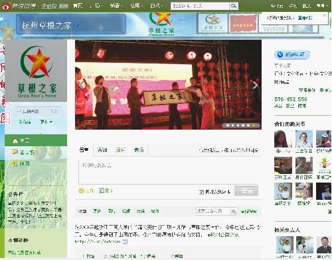Expand the second dropdown in top navigation bar
The image size is (332, 260).
(97, 6)
